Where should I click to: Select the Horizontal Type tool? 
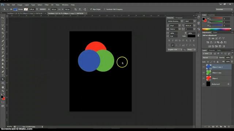click(x=3, y=75)
